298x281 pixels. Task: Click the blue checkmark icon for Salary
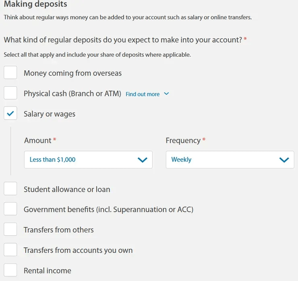pos(10,113)
